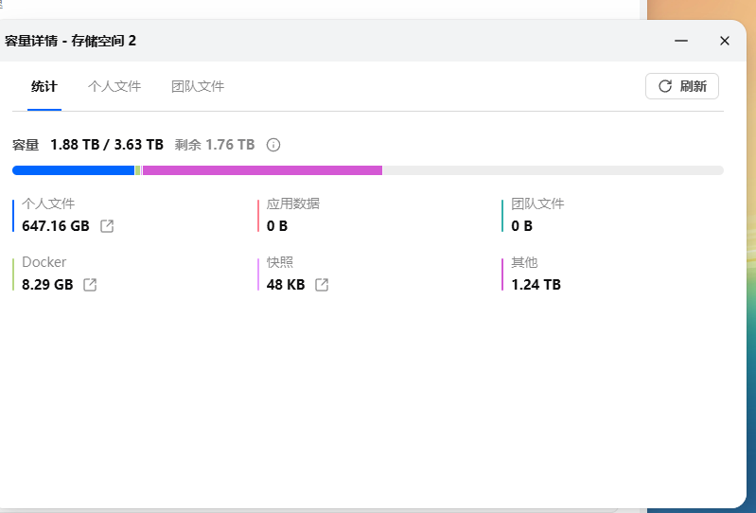This screenshot has width=756, height=513.
Task: Click the 快照 category label
Action: [x=280, y=262]
